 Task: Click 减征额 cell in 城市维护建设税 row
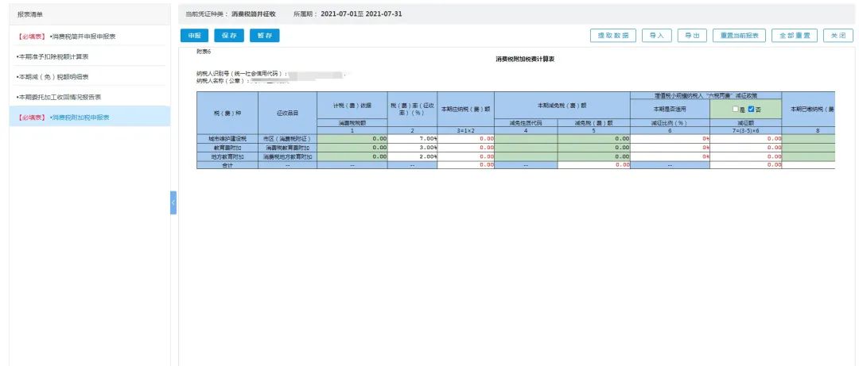click(746, 139)
